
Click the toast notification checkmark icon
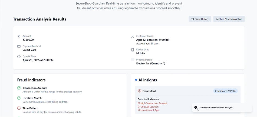[x=196, y=107]
